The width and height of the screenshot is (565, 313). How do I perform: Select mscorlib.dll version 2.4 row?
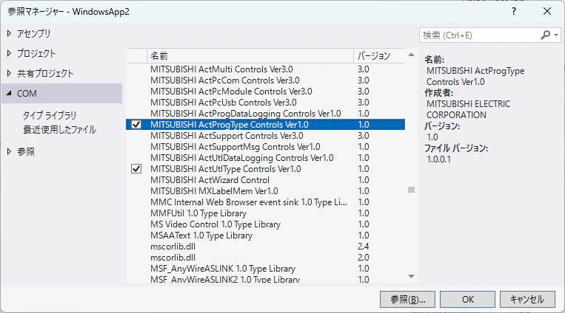[266, 247]
